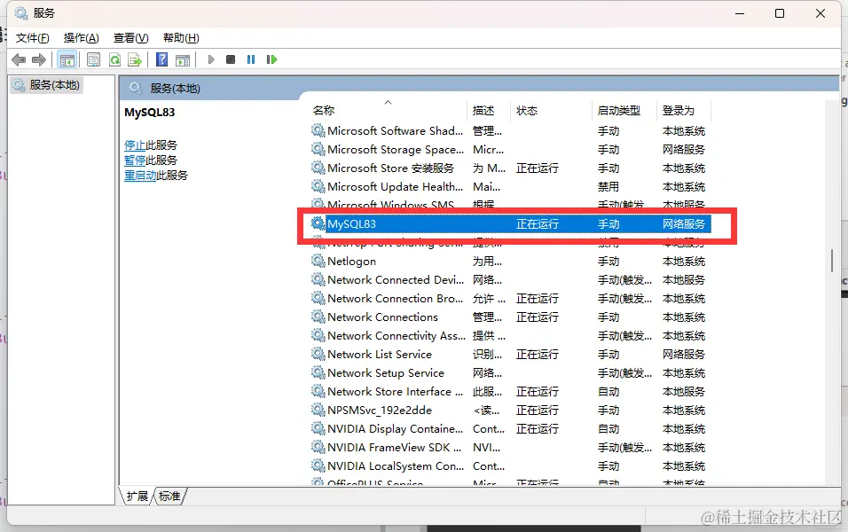Click the Back arrow in toolbar
Screen dimensions: 848x532
[x=19, y=59]
